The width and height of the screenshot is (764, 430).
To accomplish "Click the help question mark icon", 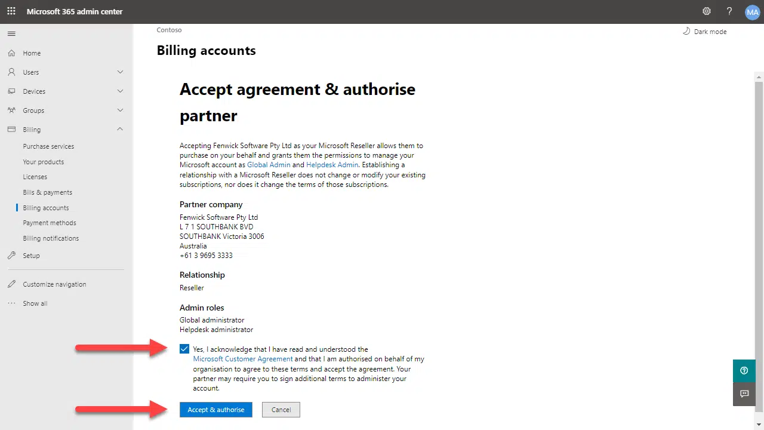I will point(729,11).
